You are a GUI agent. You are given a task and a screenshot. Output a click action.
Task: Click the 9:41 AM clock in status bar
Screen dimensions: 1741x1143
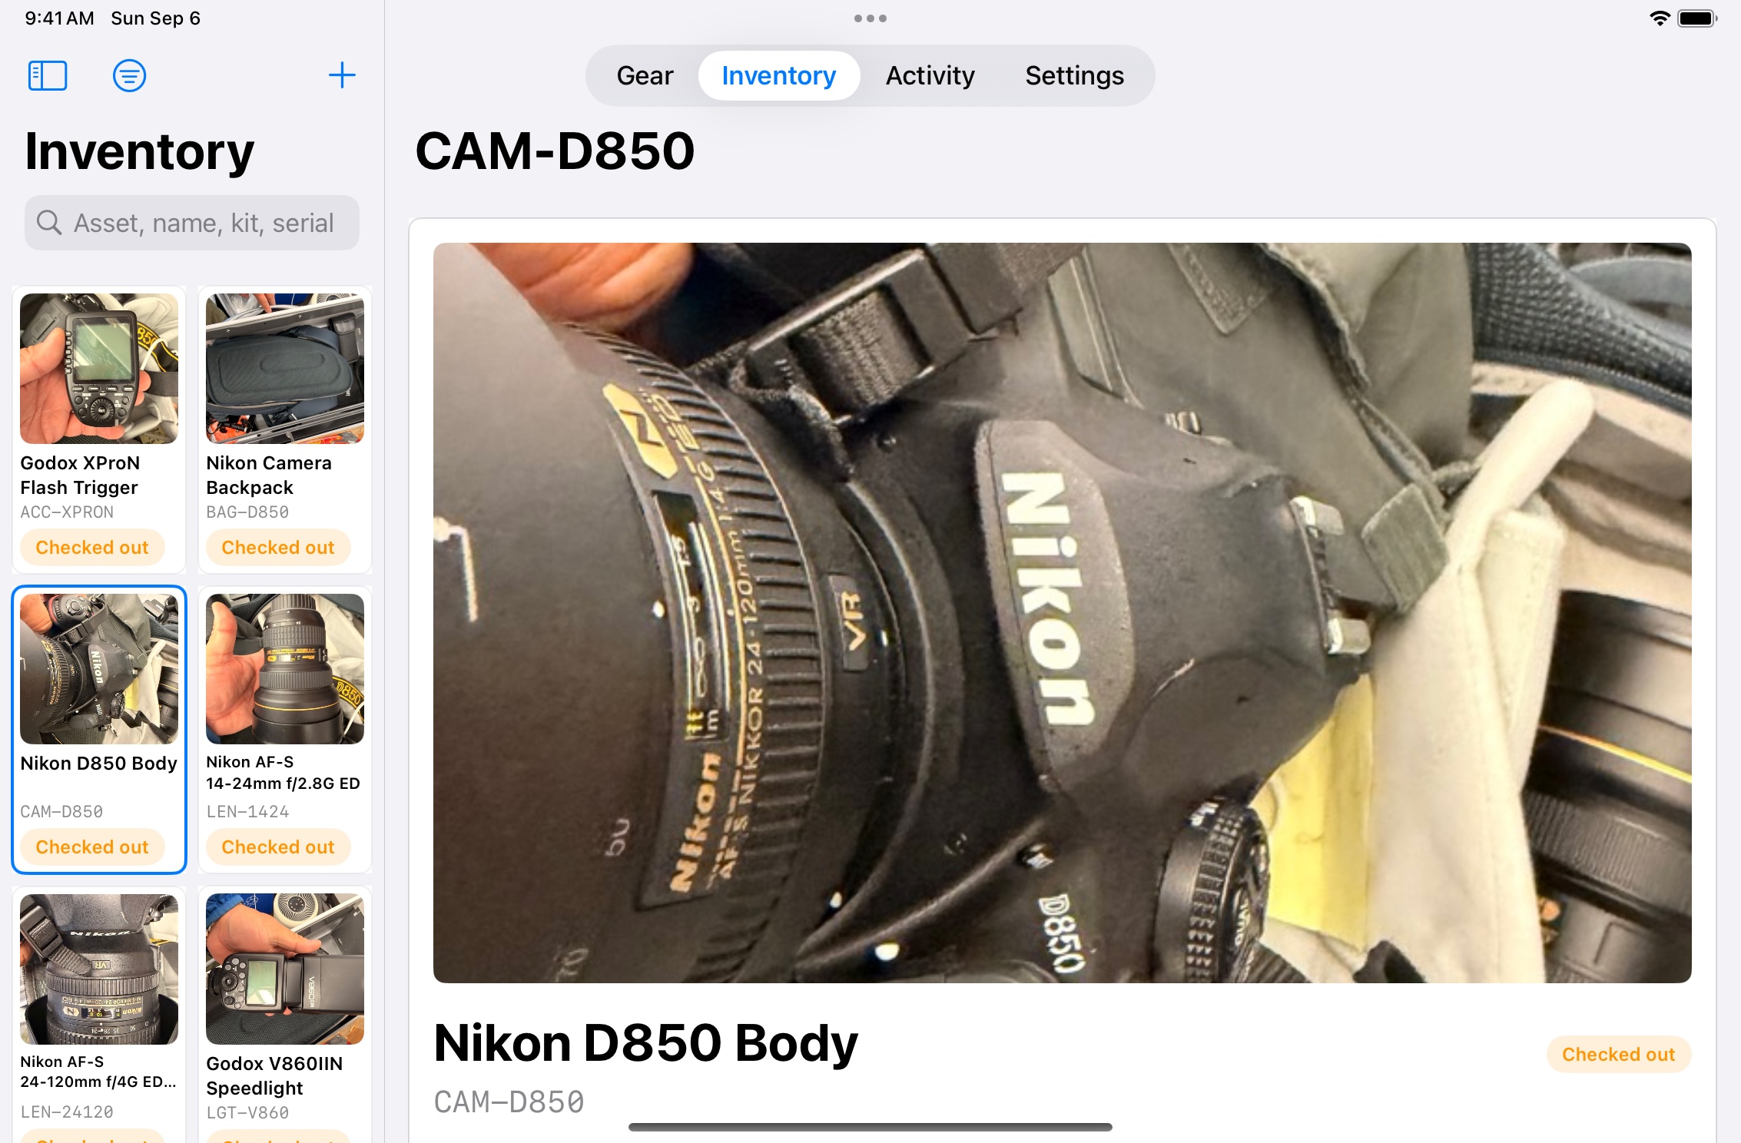pyautogui.click(x=59, y=18)
